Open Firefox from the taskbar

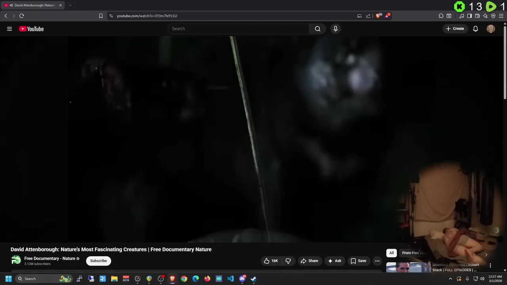(207, 279)
